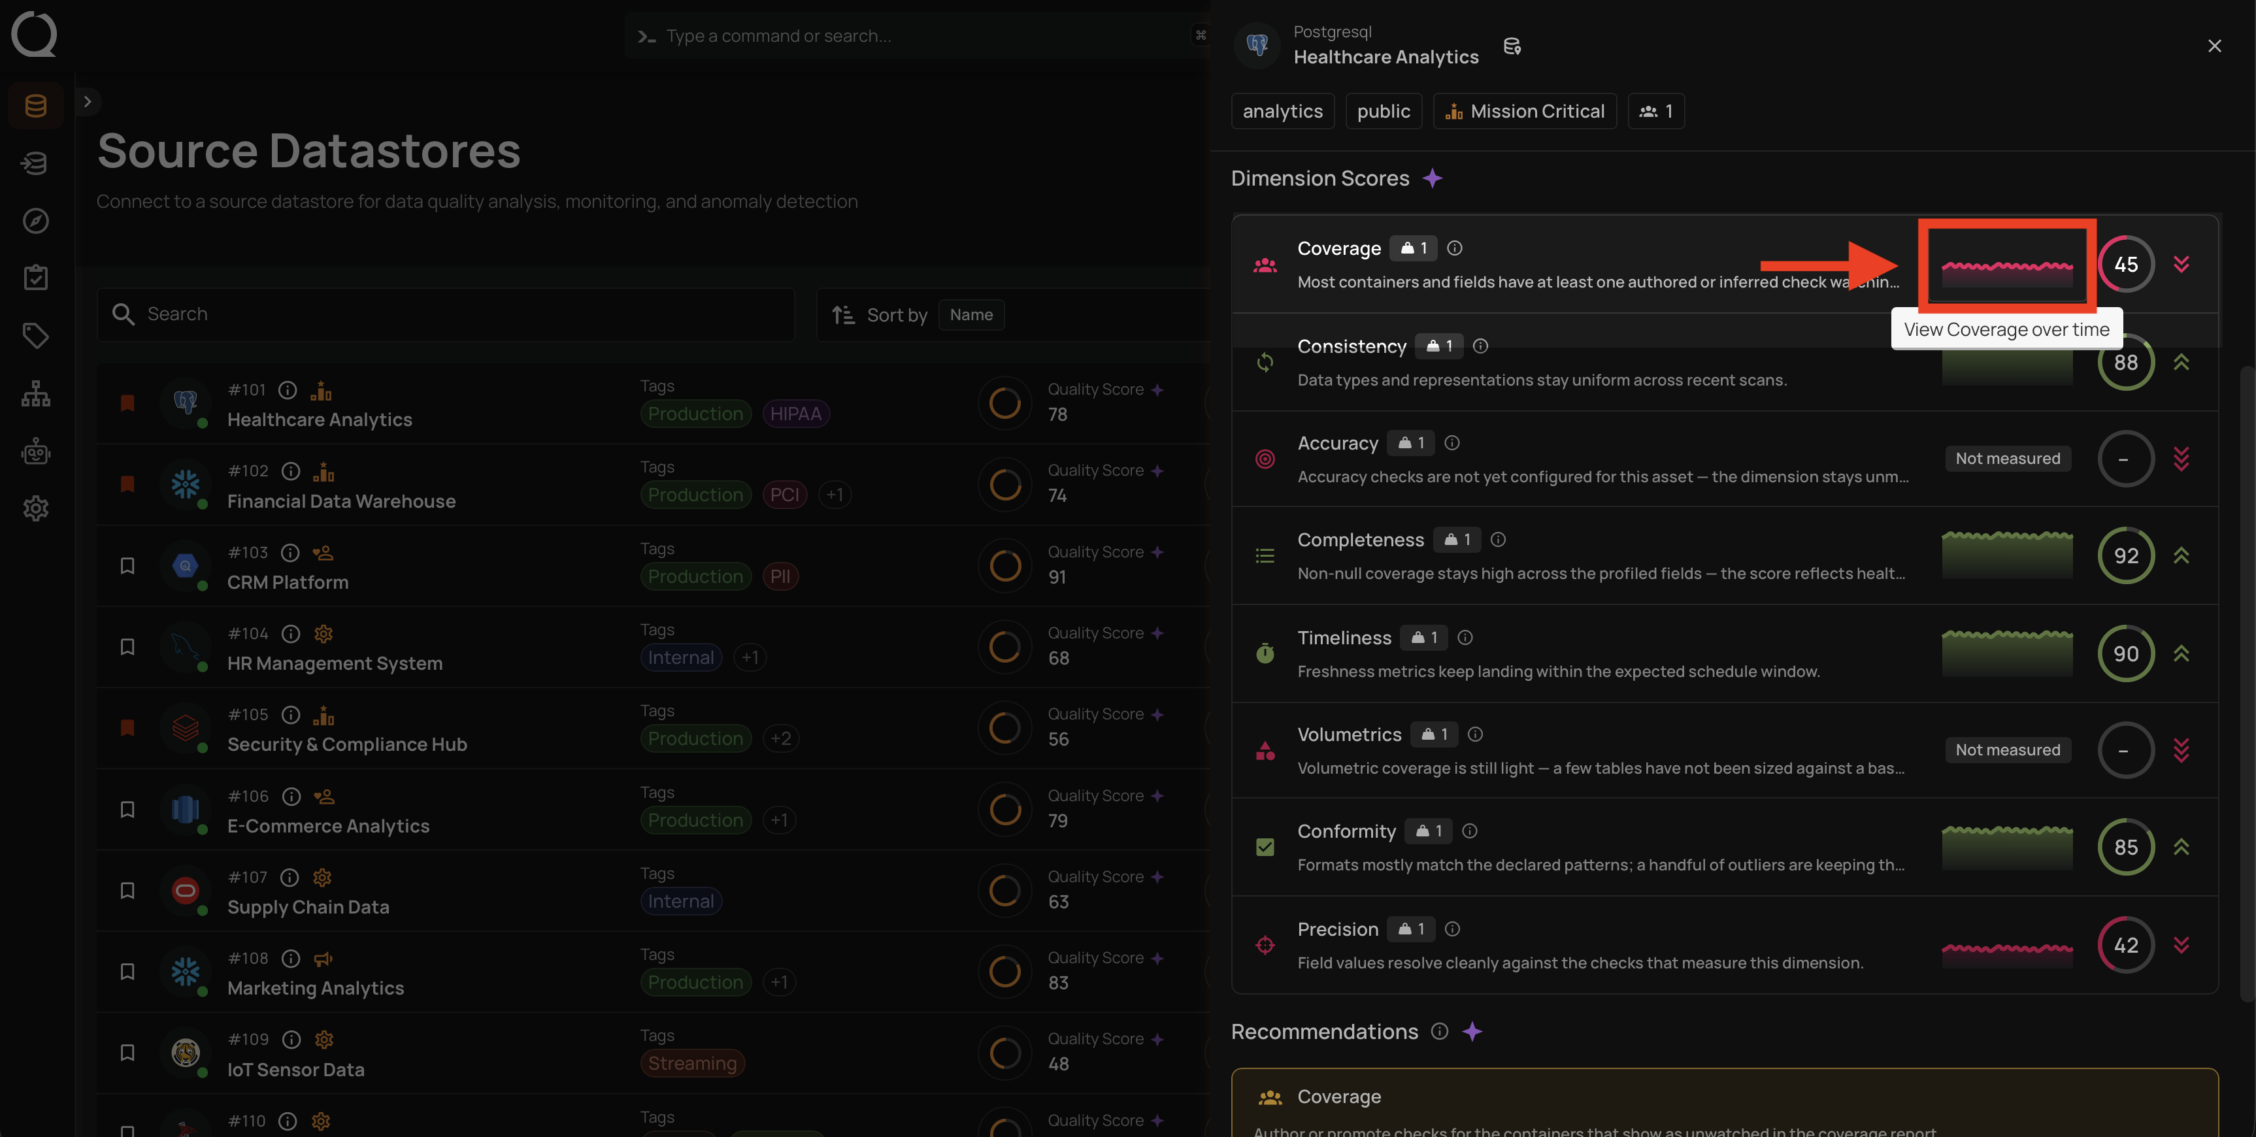Toggle bookmark on Healthcare Analytics row
The image size is (2256, 1137).
127,403
